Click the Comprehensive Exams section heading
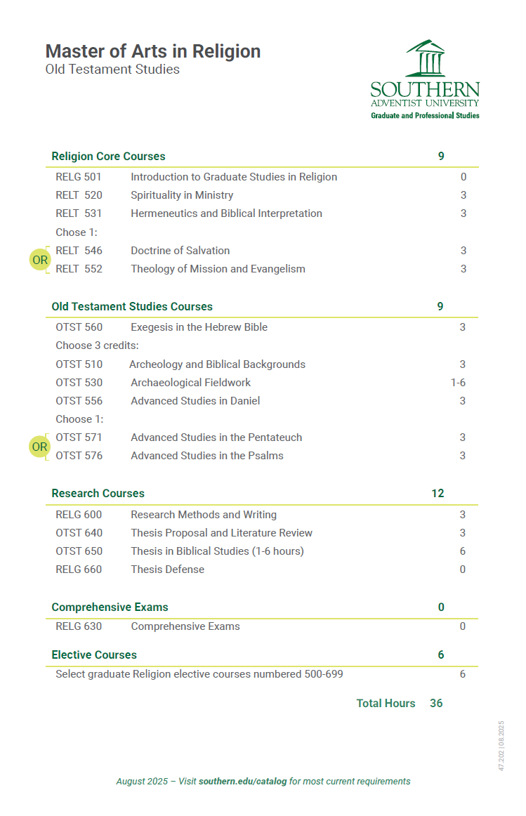This screenshot has height=816, width=526. pos(110,607)
